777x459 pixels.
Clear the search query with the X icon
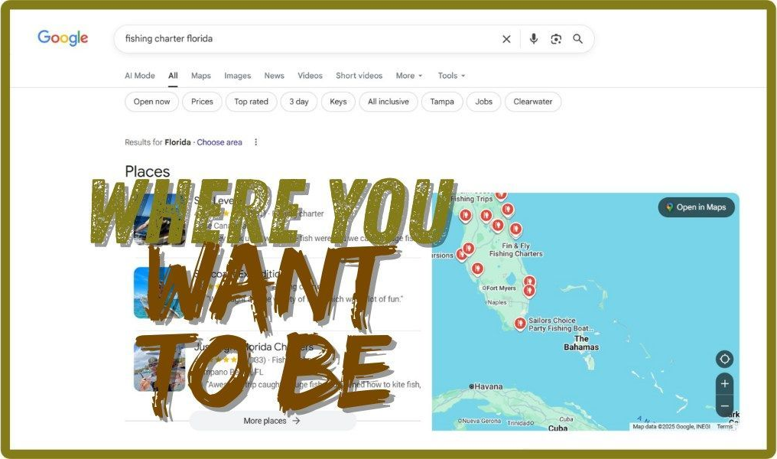click(x=506, y=38)
